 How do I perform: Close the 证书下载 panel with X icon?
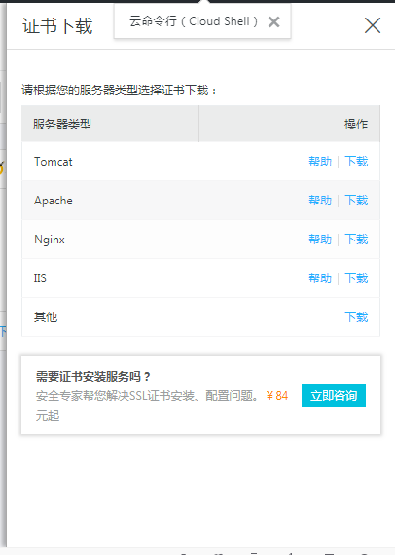tap(373, 25)
